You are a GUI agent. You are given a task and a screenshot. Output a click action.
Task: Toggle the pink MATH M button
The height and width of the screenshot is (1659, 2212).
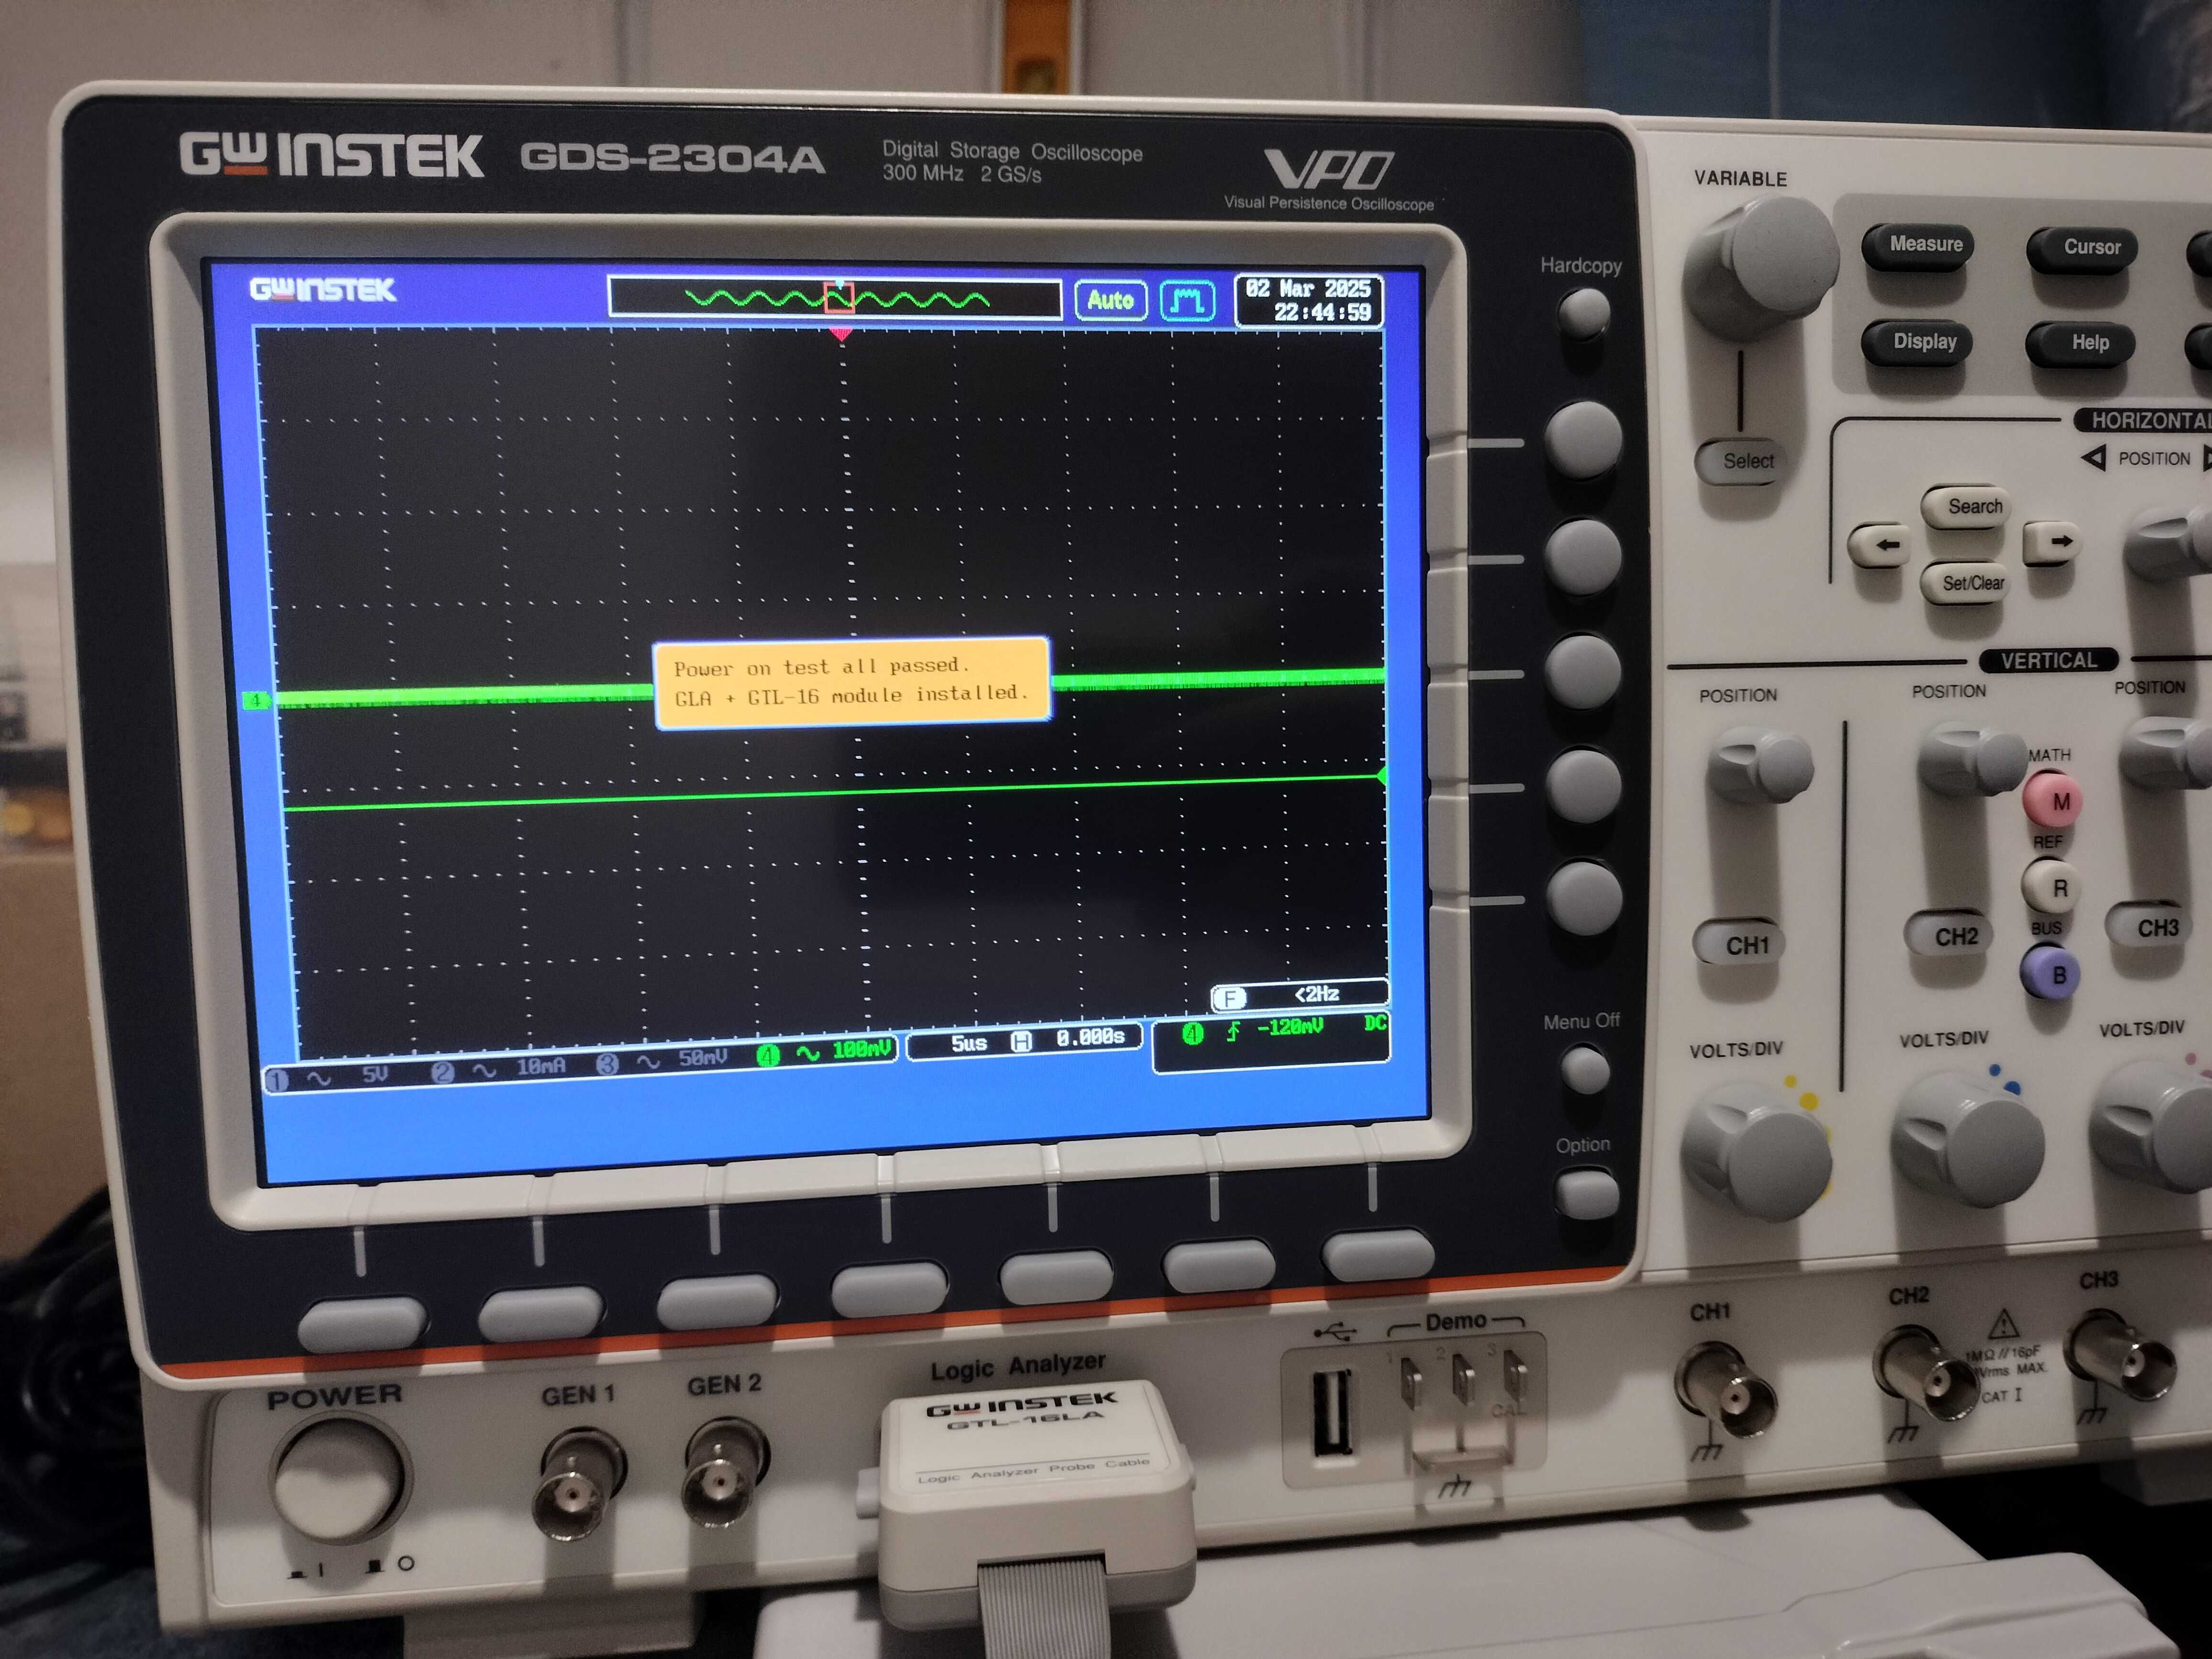[x=2052, y=800]
